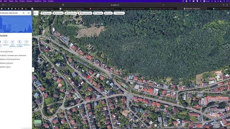The height and width of the screenshot is (129, 230).
Task: Click the red-white marker near Starochuchelská
Action: tap(111, 68)
